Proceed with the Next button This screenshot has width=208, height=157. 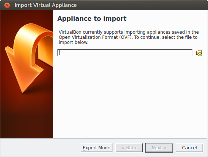pyautogui.click(x=159, y=148)
